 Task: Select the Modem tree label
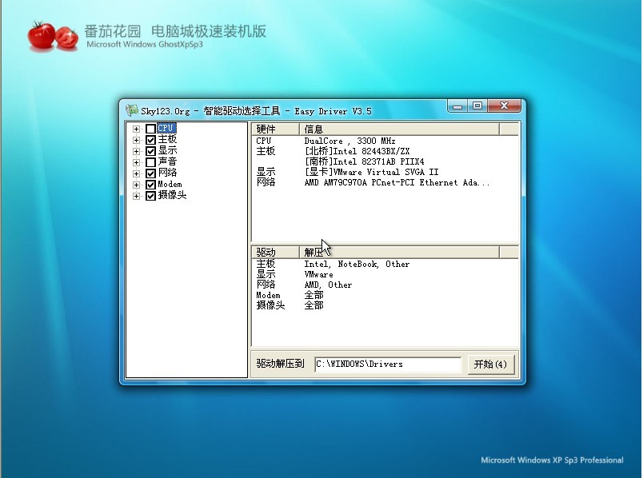pos(170,185)
